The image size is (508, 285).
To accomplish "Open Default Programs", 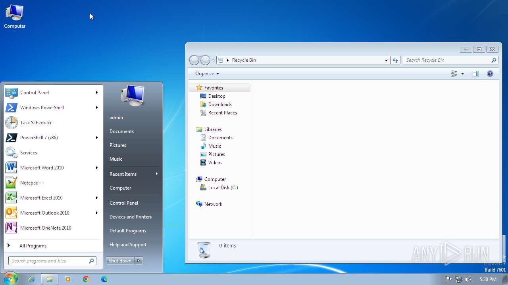I will click(133, 231).
